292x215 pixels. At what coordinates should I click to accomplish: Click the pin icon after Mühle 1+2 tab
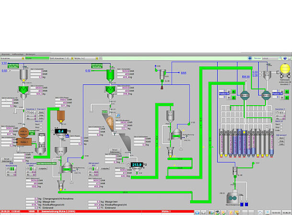(97, 58)
